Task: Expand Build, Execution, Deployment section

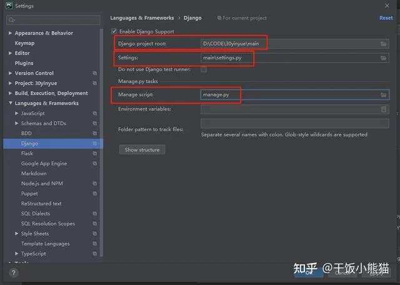Action: 10,93
